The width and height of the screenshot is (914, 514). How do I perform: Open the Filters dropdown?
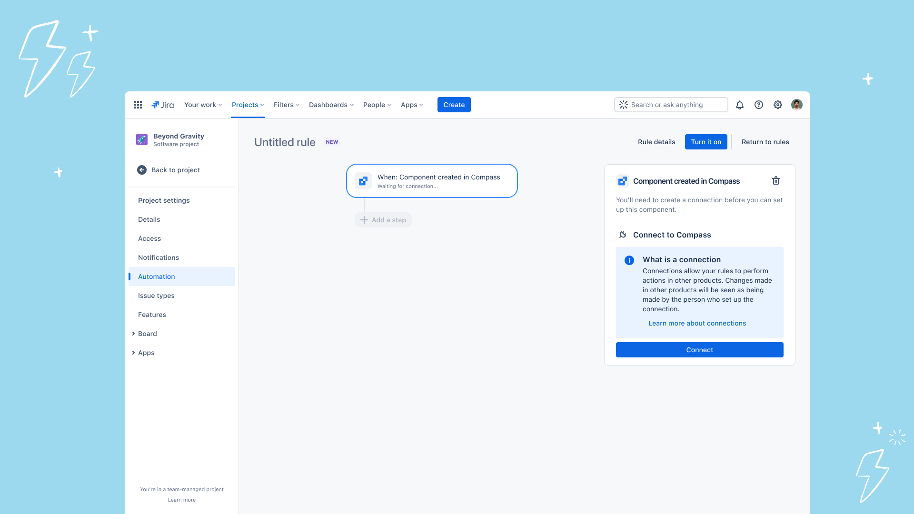[x=287, y=105]
